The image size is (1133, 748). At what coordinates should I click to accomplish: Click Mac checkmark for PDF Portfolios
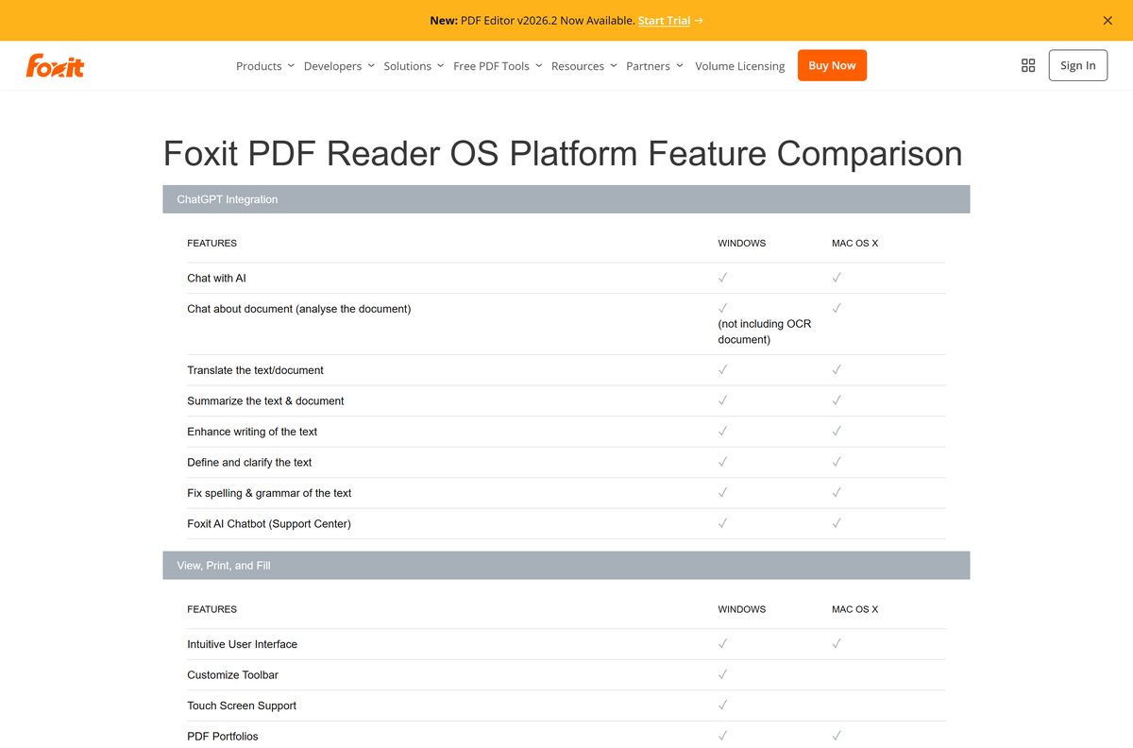click(837, 736)
